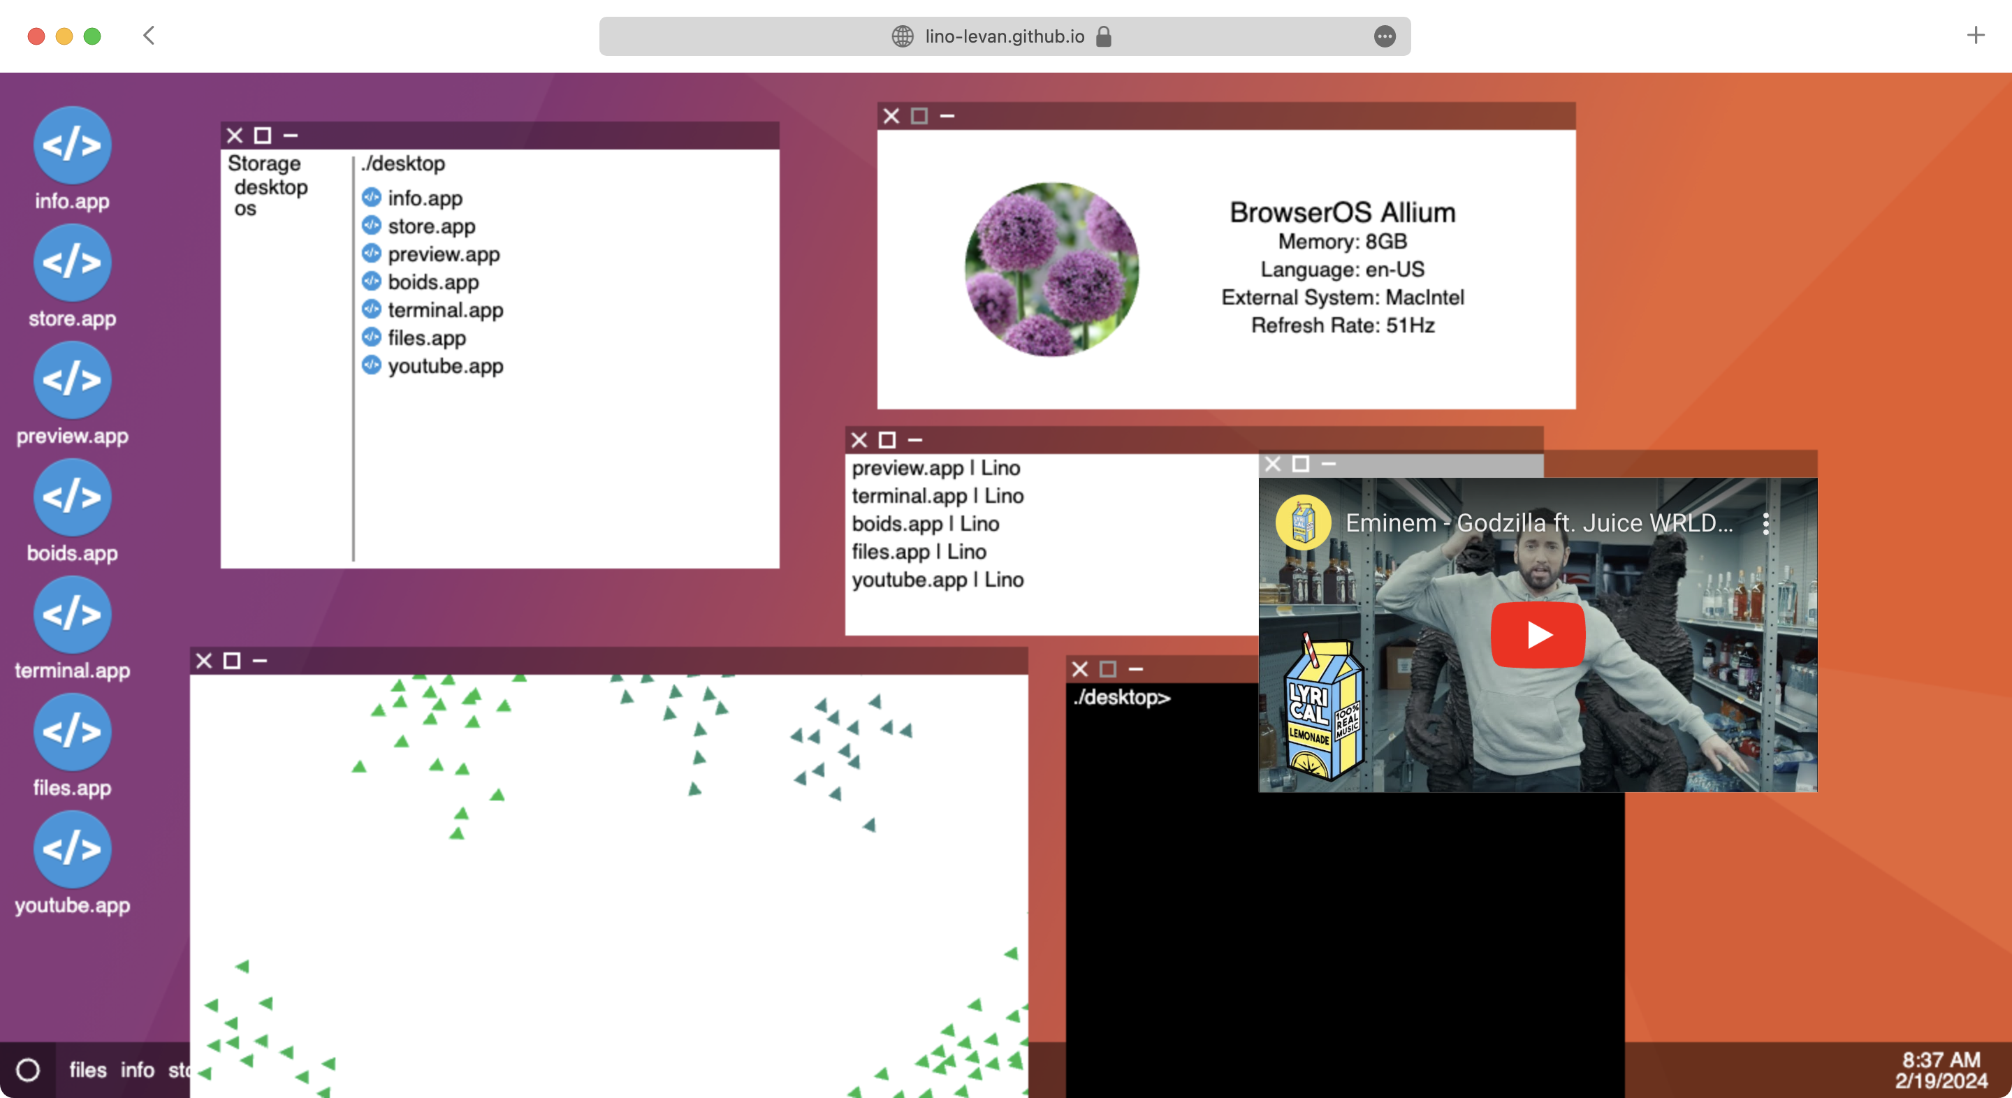
Task: Open a new browser tab
Action: 1975,35
